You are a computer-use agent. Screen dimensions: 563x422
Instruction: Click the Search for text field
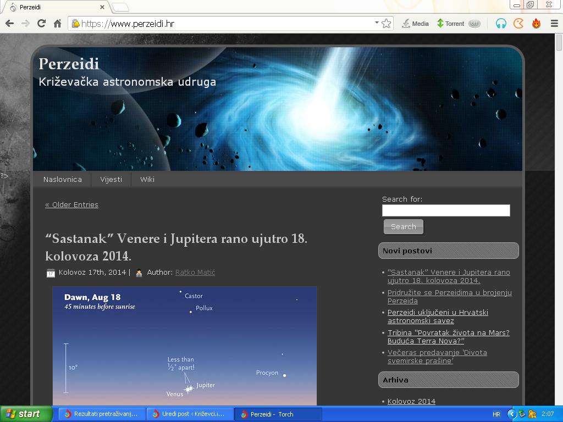click(x=445, y=210)
